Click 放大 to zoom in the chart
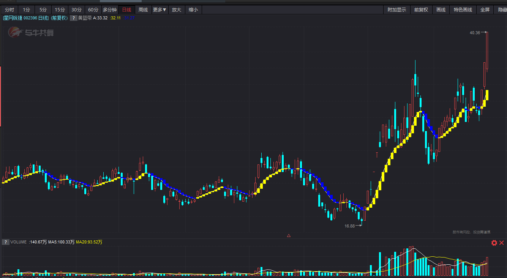507x278 pixels. click(x=177, y=10)
